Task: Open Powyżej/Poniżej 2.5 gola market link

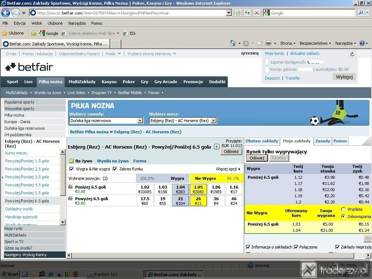Action: [x=27, y=169]
